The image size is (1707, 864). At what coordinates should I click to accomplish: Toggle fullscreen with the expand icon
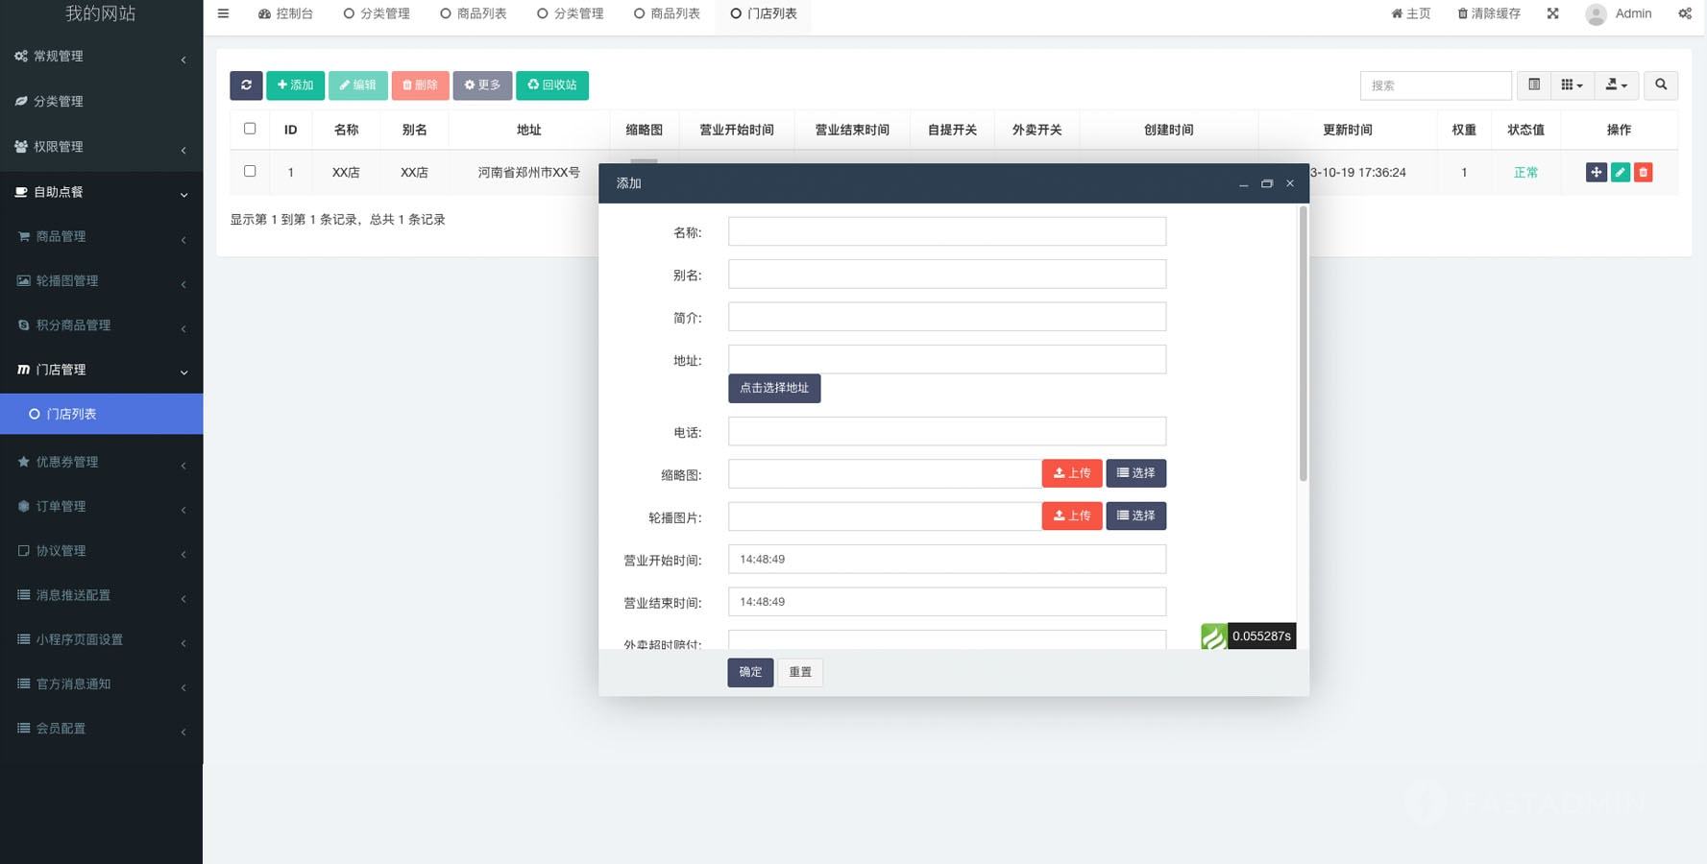tap(1552, 13)
